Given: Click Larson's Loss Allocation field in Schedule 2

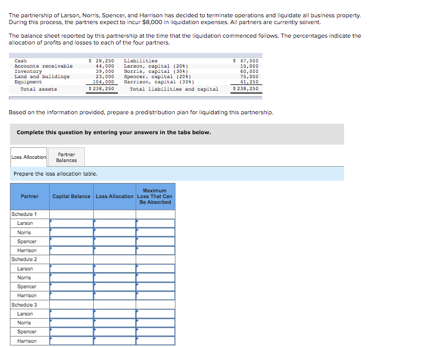Looking at the screenshot, I should pyautogui.click(x=115, y=268).
